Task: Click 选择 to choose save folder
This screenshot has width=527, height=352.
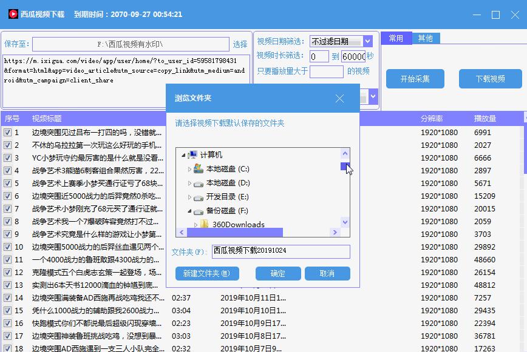Action: (x=240, y=44)
